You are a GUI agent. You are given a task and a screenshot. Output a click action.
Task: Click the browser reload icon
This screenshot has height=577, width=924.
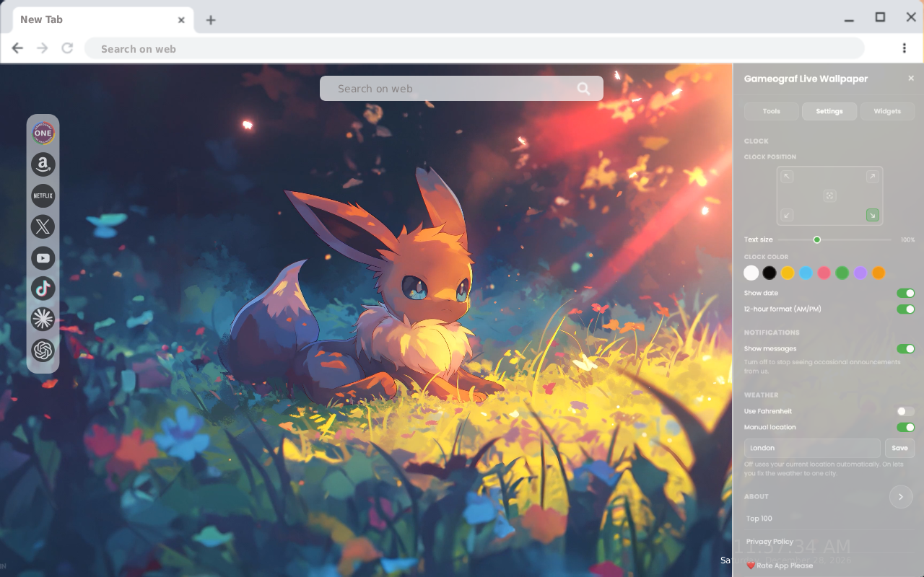point(67,48)
